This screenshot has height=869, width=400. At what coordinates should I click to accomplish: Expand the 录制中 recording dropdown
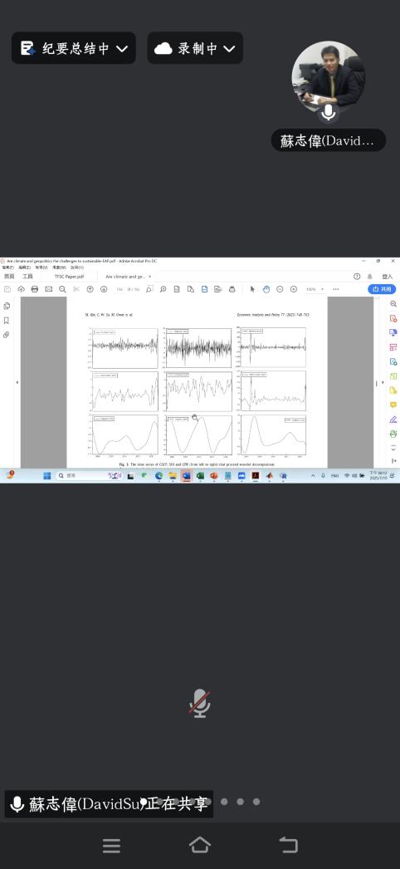tap(195, 48)
